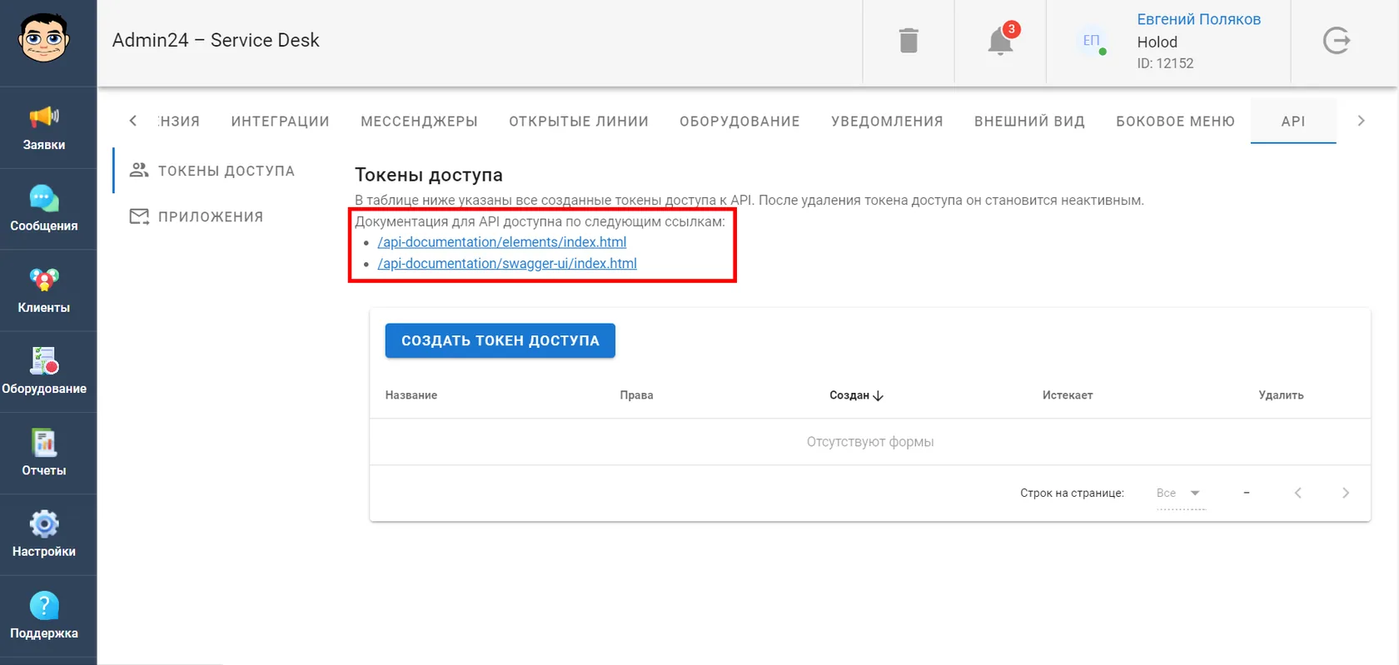Switch to УВЕДОМЛЕНИЯ tab
The height and width of the screenshot is (665, 1399).
(887, 122)
